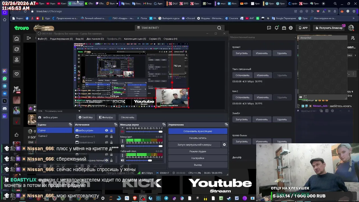The image size is (359, 202).
Task: Open new browser tab with plus icon
Action: [323, 4]
